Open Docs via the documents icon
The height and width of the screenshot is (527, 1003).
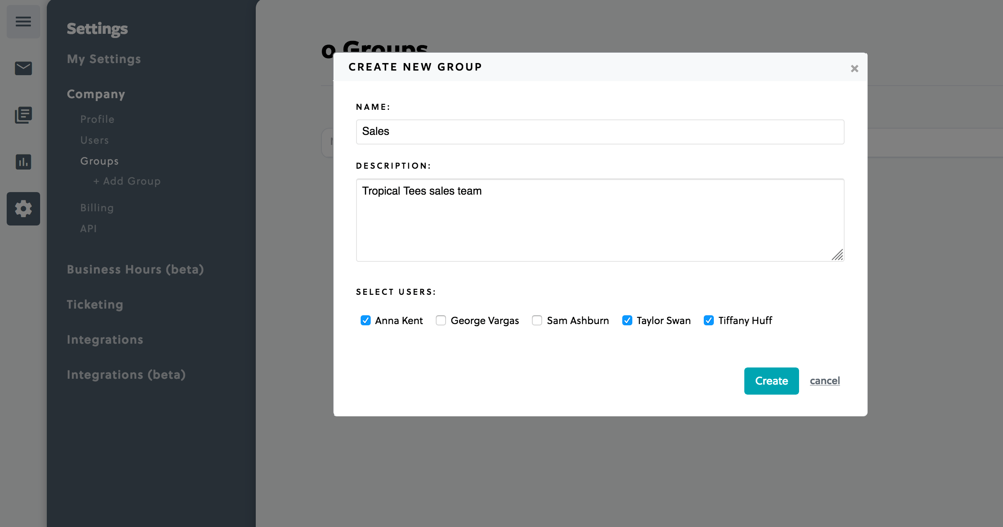[23, 115]
